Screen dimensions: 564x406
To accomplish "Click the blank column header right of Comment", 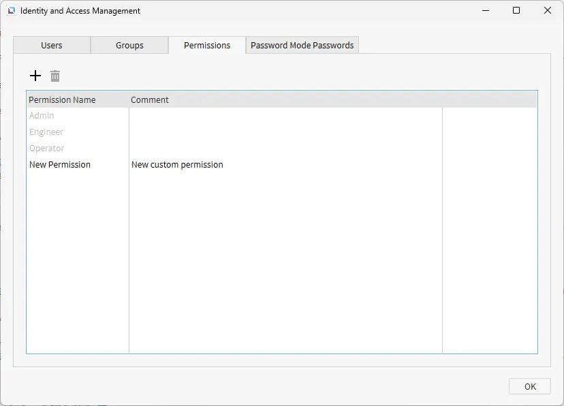I will click(x=489, y=100).
